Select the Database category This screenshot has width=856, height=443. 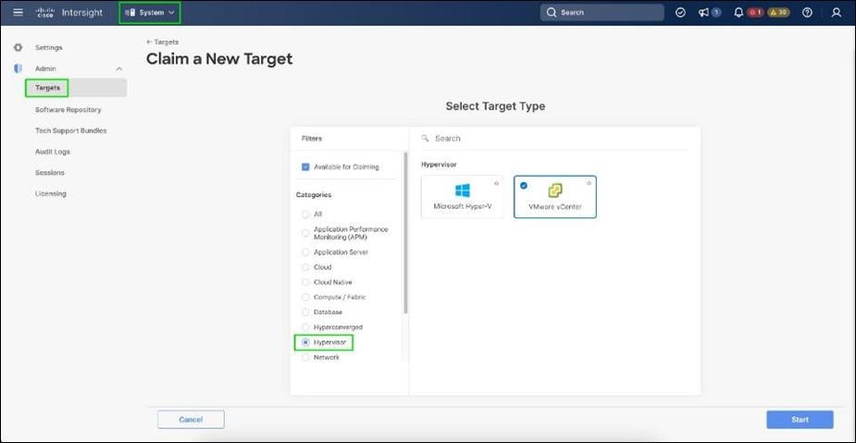click(x=305, y=312)
